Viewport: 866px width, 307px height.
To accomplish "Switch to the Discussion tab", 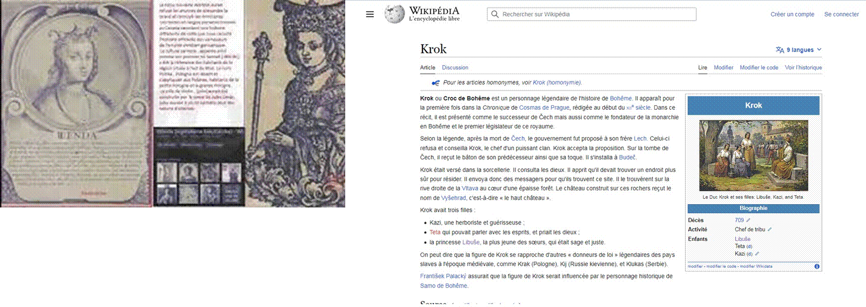I will [455, 68].
